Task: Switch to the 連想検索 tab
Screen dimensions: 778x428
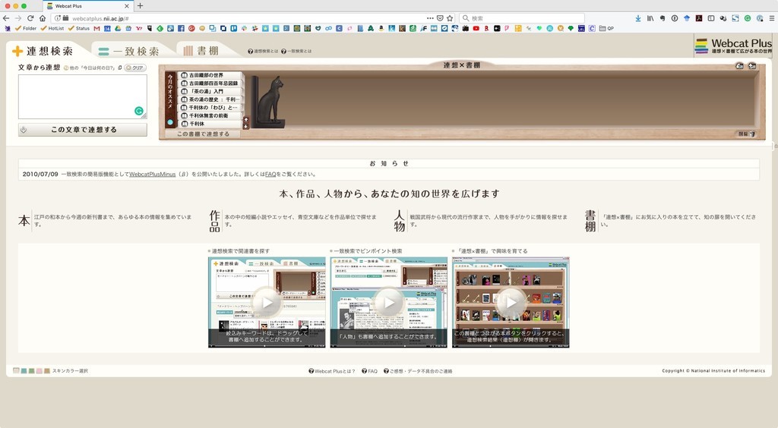Action: (x=43, y=51)
